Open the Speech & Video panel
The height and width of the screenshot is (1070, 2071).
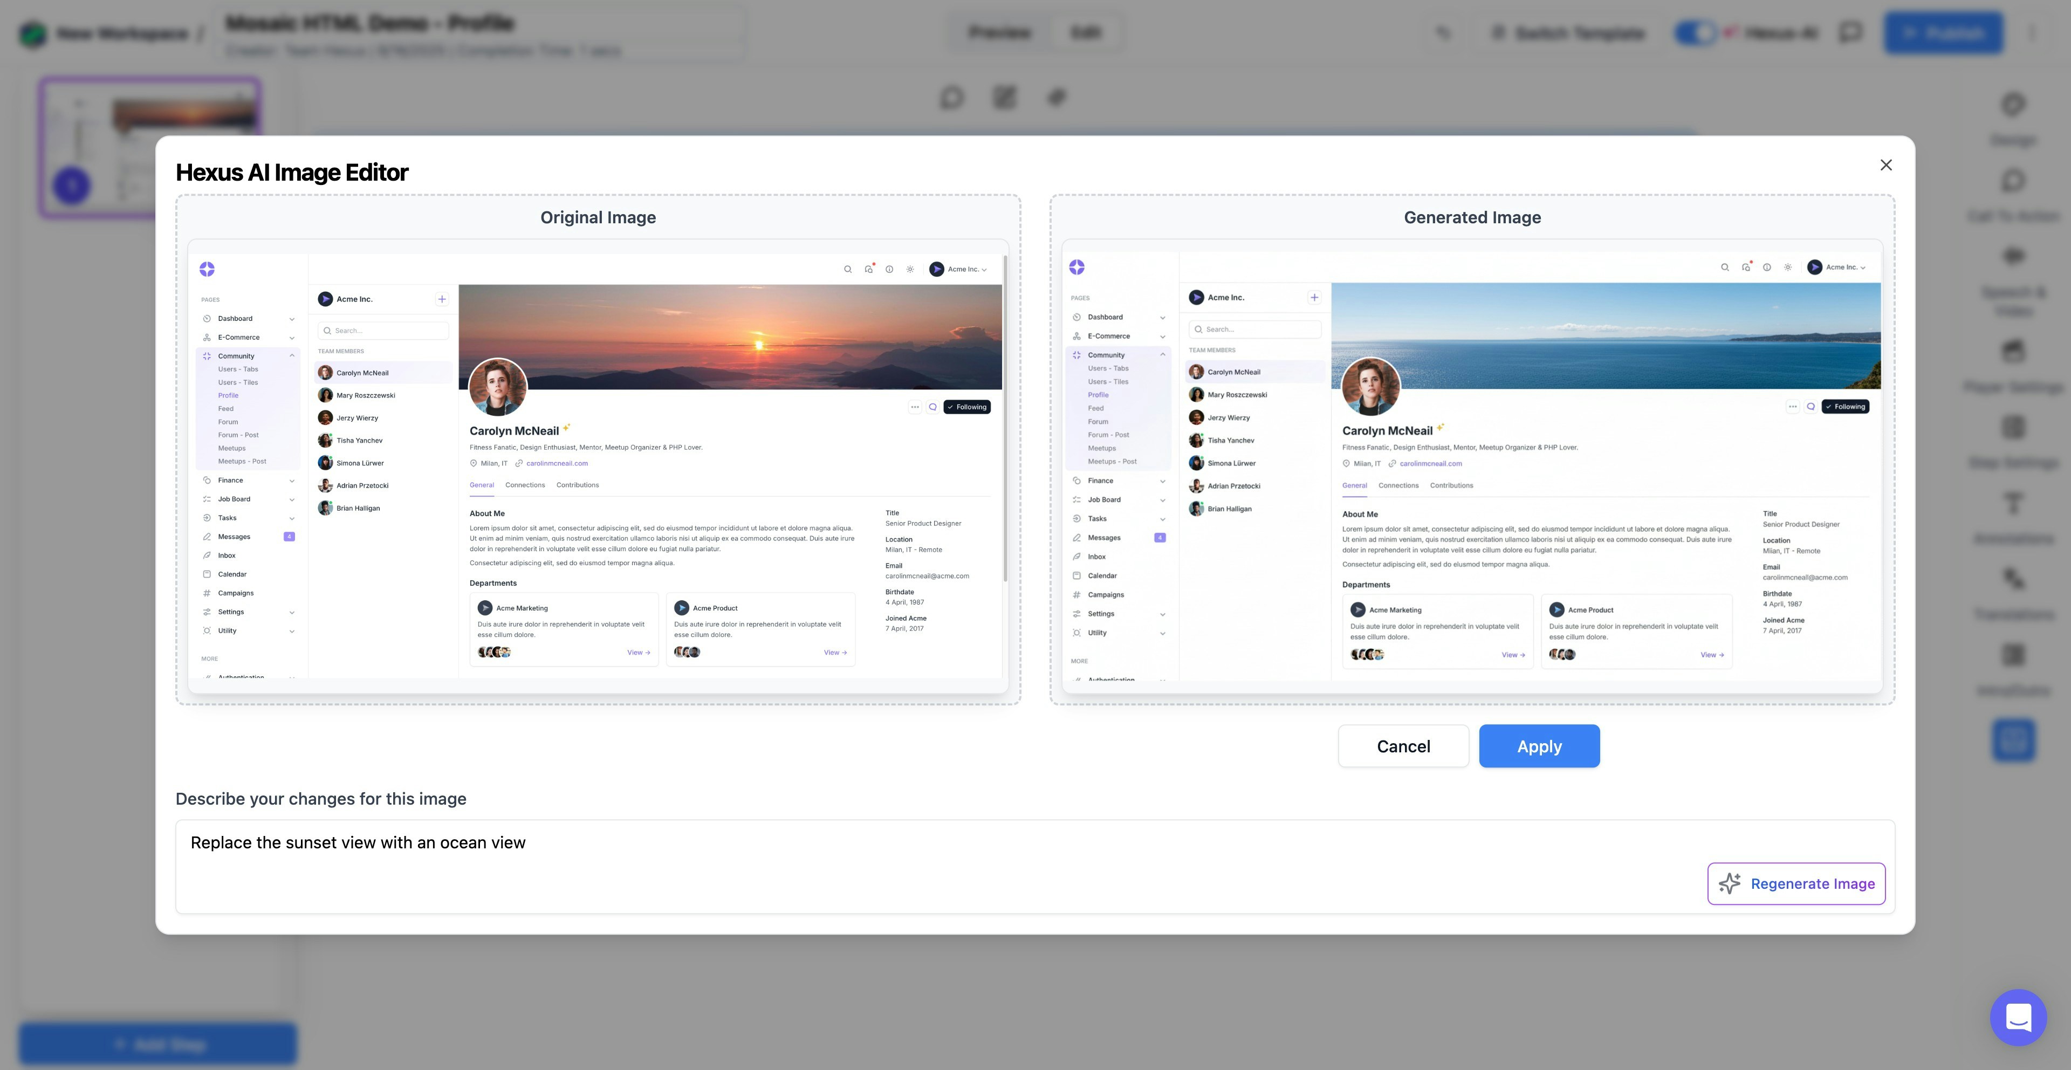point(2013,280)
